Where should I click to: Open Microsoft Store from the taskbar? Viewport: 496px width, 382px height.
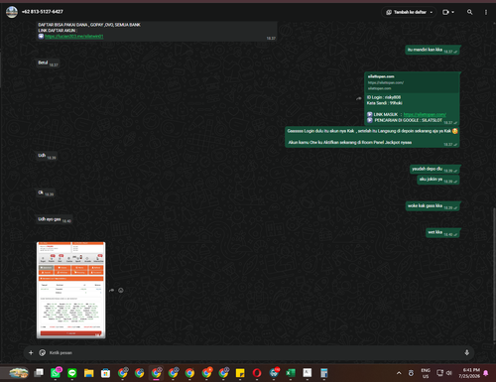(105, 373)
